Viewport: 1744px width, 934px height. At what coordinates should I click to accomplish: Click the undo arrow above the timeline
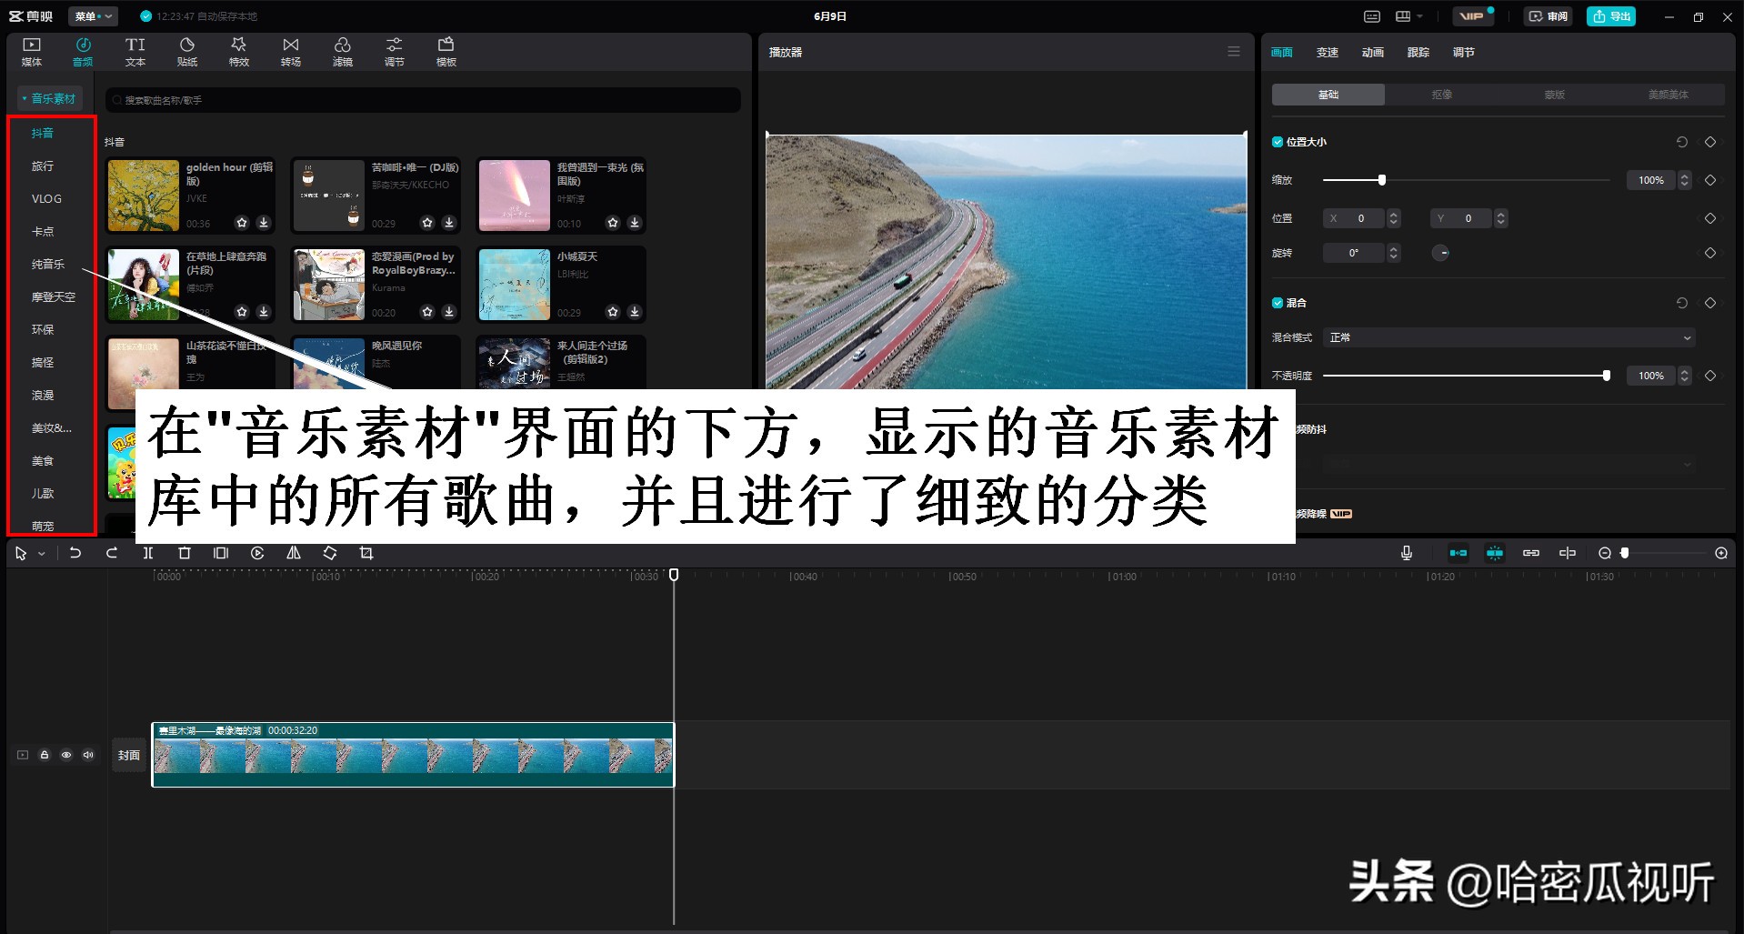click(x=76, y=553)
